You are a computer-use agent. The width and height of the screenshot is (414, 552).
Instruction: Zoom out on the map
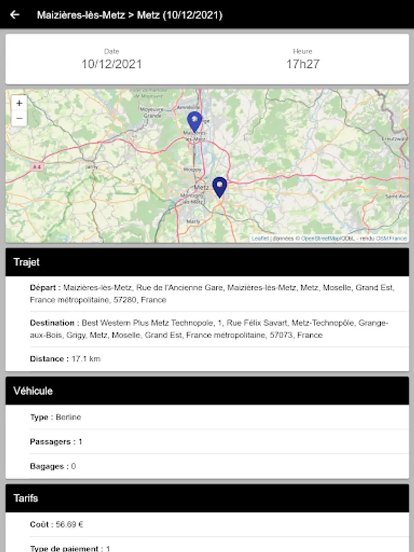point(20,118)
